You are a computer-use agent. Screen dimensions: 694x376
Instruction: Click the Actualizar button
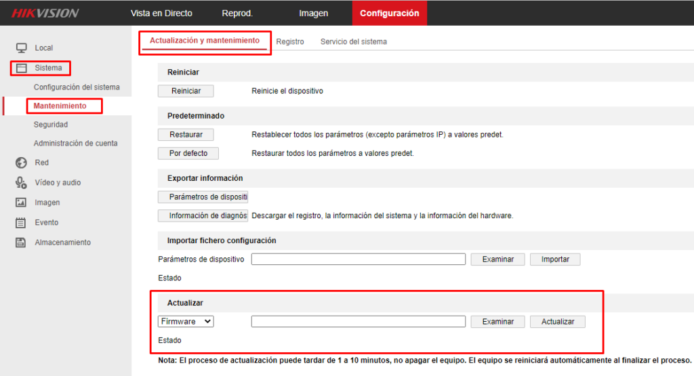pos(558,322)
